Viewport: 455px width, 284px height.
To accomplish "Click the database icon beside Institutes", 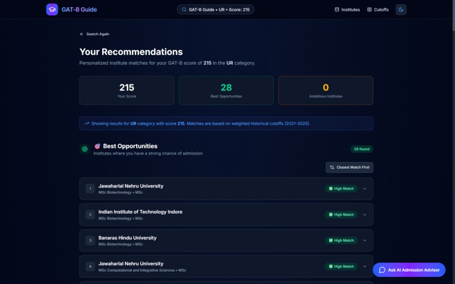I will 337,10.
